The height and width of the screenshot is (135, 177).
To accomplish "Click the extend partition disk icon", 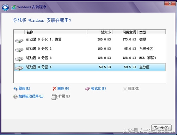I will 54,97.
